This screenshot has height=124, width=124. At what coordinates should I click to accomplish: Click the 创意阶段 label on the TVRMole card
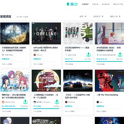click(69, 106)
